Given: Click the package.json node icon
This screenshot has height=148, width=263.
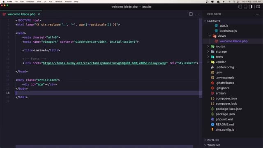Looking at the screenshot, I should coord(212,114).
